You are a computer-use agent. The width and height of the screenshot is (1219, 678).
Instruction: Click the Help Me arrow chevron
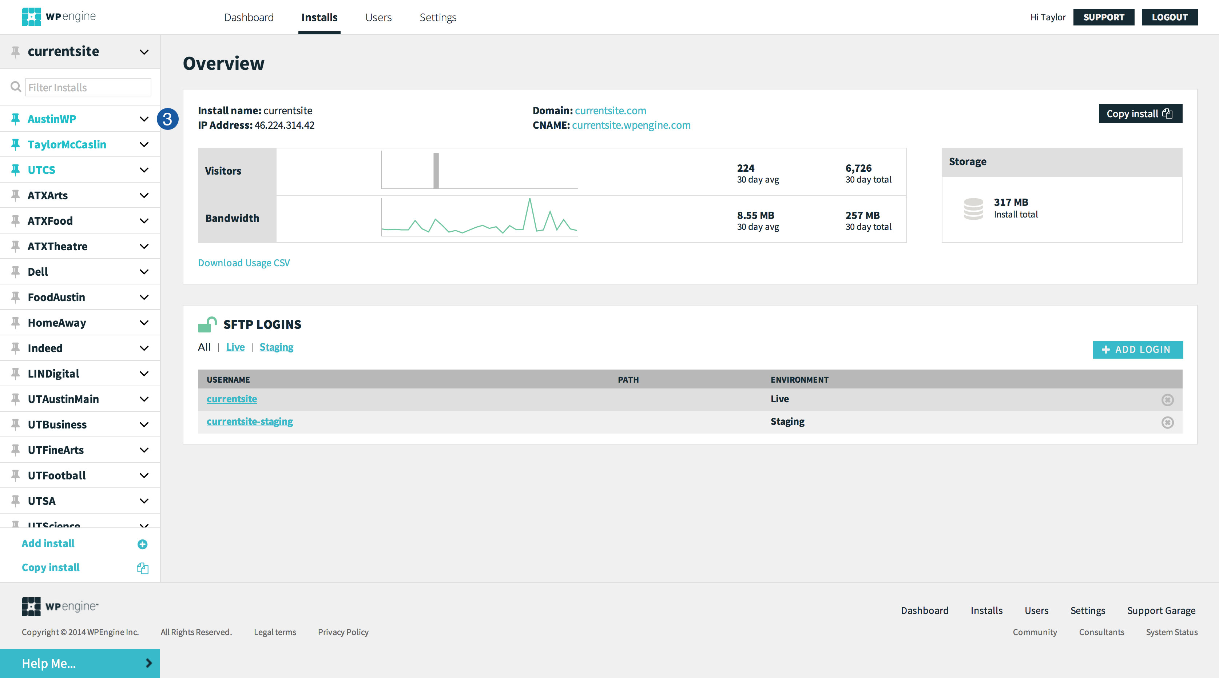click(148, 663)
